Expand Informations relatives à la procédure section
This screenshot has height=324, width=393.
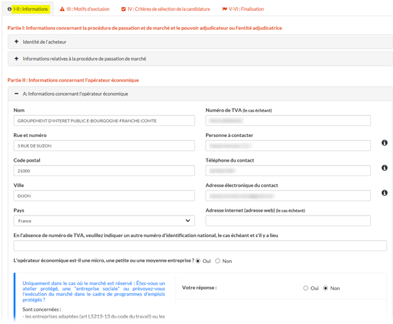16,58
